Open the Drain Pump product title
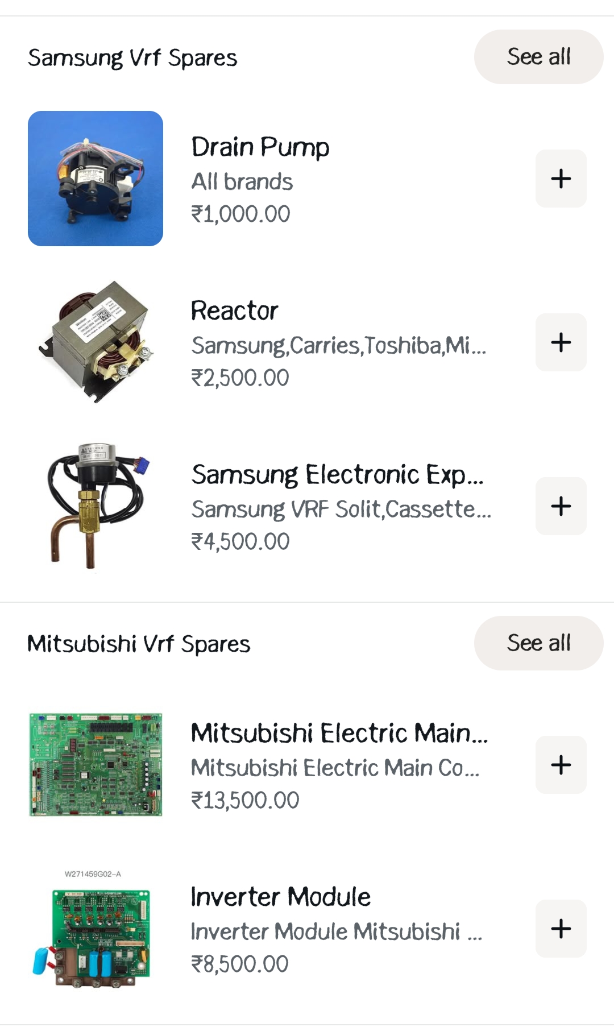 tap(260, 147)
